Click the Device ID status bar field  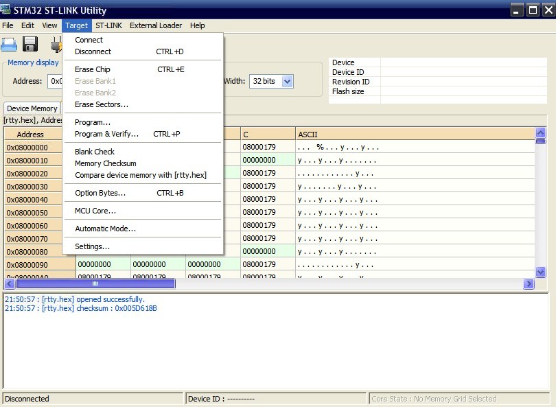click(x=275, y=399)
